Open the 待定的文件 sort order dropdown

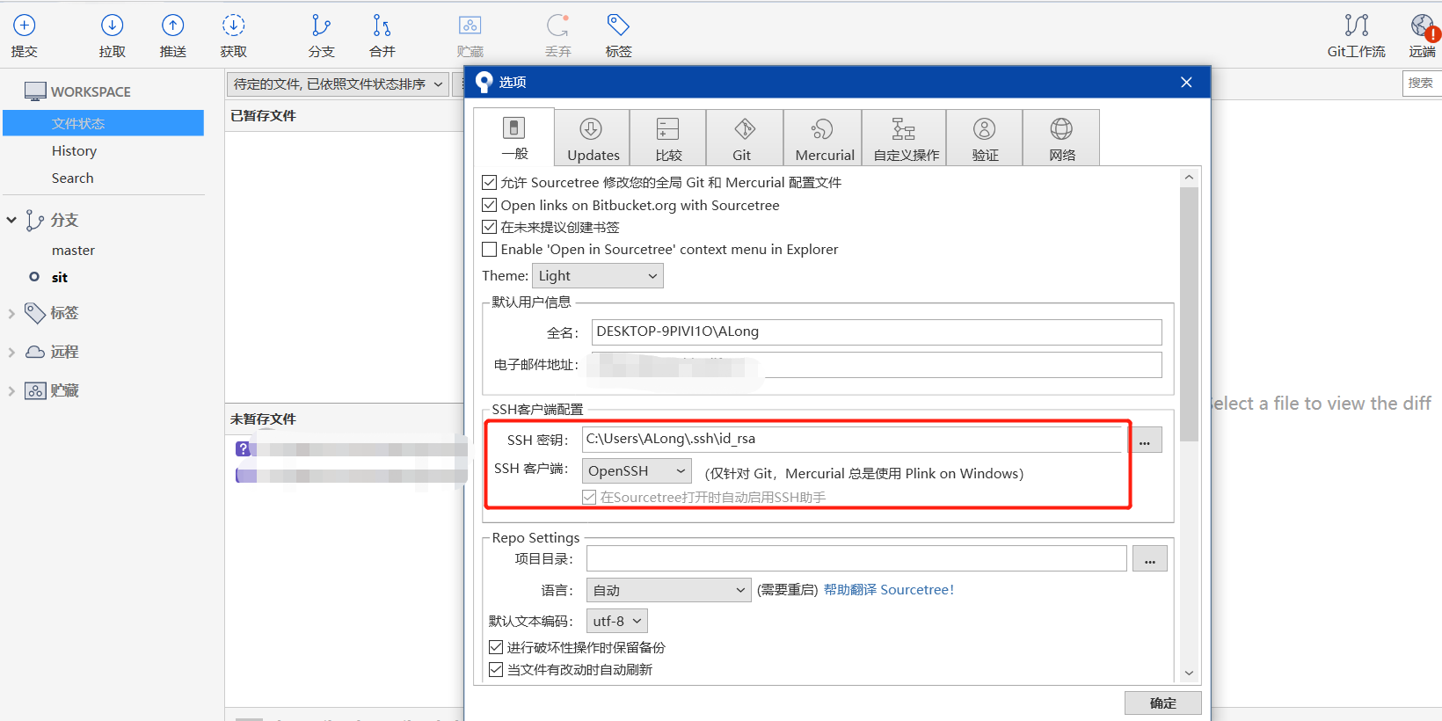tap(339, 84)
